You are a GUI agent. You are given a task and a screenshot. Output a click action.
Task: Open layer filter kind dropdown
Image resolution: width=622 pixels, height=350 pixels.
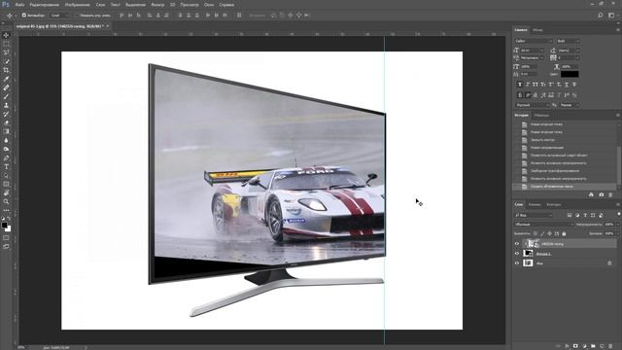(534, 215)
